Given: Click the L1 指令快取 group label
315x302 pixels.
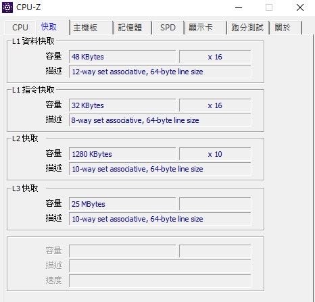Looking at the screenshot, I should (x=33, y=90).
